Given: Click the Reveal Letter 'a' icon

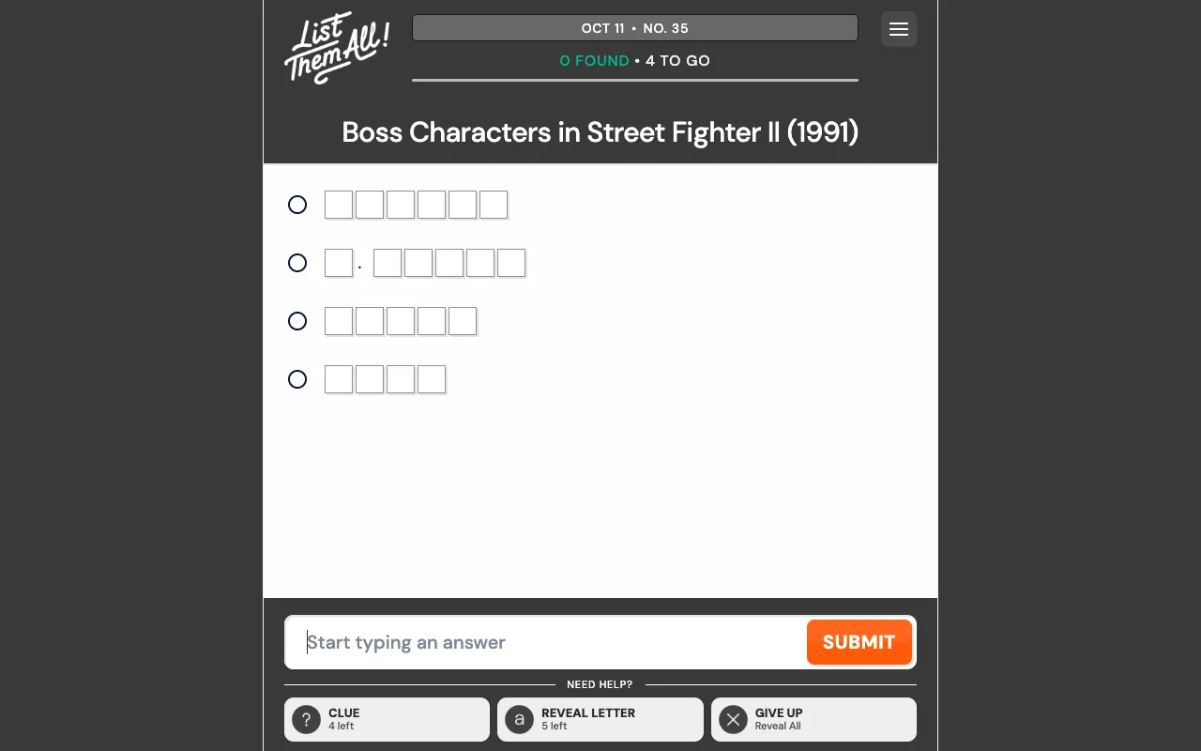Looking at the screenshot, I should pyautogui.click(x=519, y=720).
